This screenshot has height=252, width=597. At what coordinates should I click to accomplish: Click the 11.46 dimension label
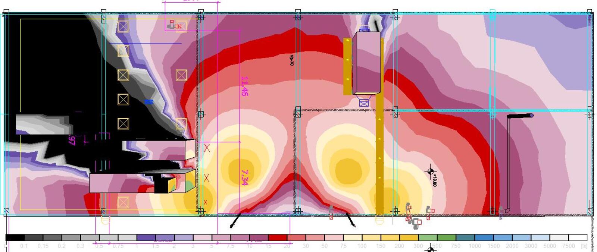[244, 86]
